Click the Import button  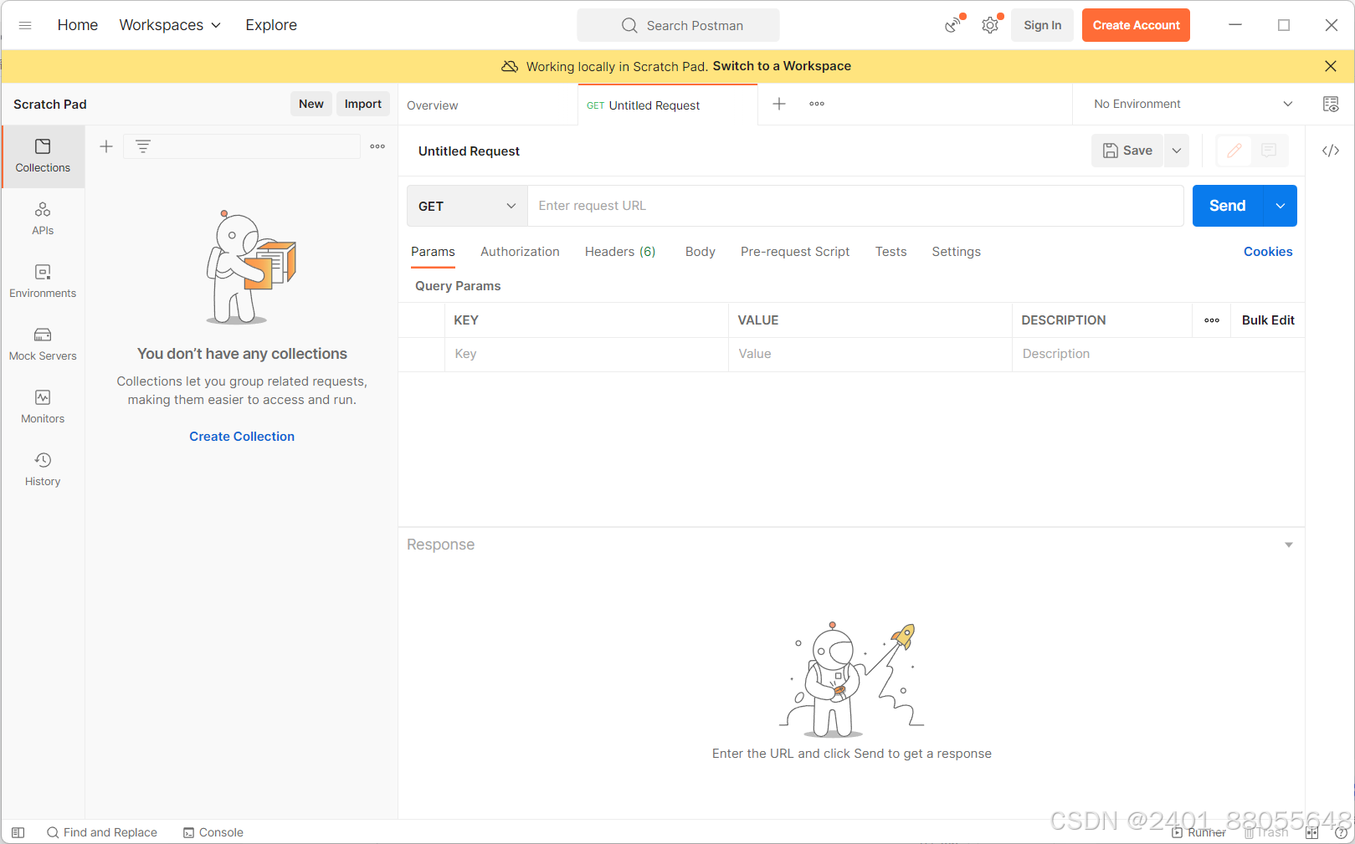363,104
